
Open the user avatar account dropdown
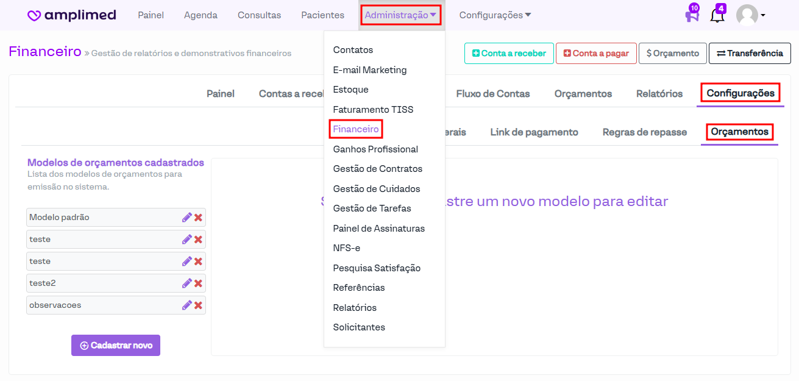tap(750, 15)
